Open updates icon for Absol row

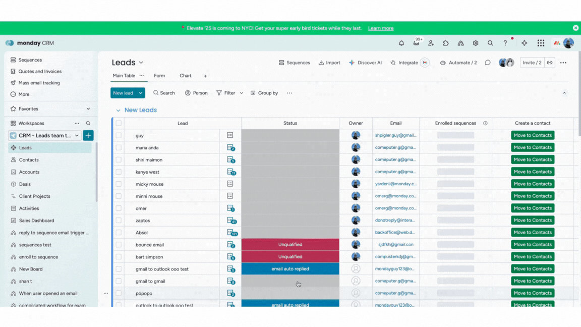click(232, 233)
